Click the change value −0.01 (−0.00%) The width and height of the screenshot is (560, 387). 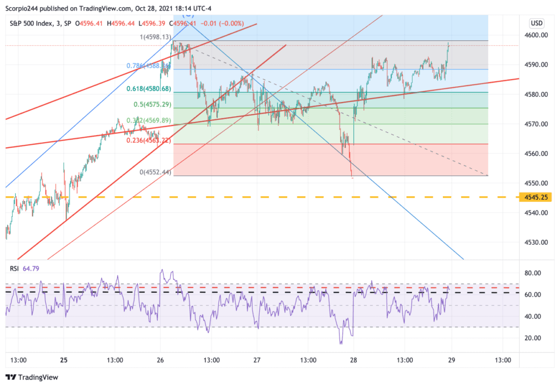222,23
